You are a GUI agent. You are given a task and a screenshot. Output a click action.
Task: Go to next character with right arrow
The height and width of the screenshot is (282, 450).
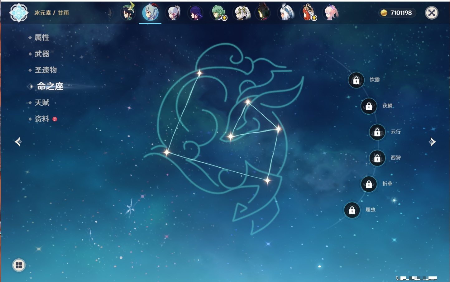(432, 142)
